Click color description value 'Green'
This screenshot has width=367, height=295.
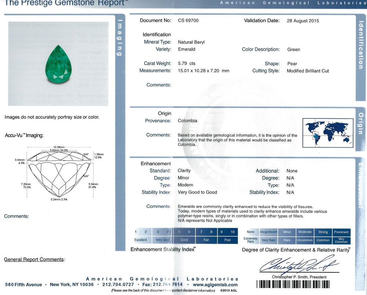coord(294,49)
